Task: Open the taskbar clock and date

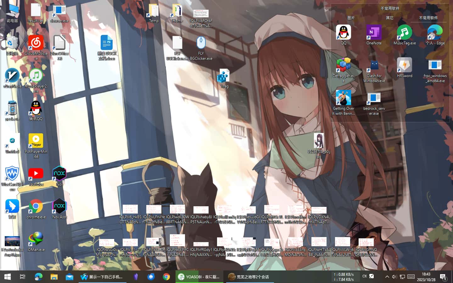Action: [x=426, y=277]
